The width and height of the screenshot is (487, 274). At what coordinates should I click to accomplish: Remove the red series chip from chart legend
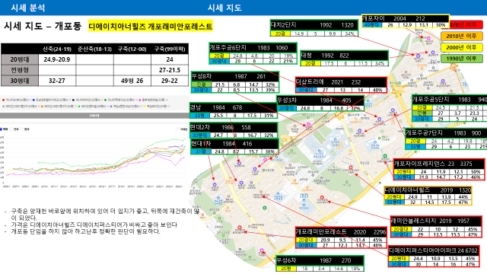pos(30,100)
